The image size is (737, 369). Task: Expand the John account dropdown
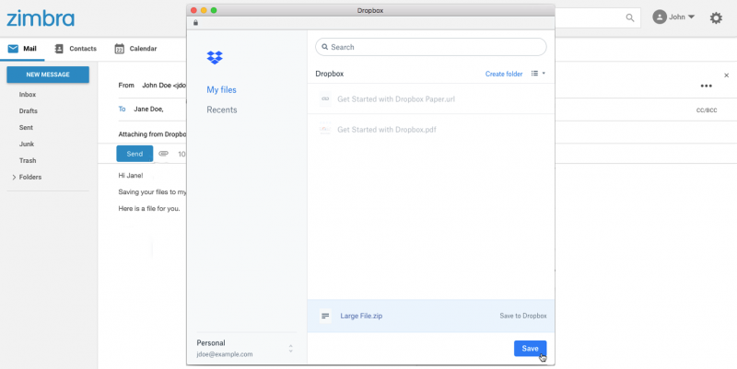point(691,17)
